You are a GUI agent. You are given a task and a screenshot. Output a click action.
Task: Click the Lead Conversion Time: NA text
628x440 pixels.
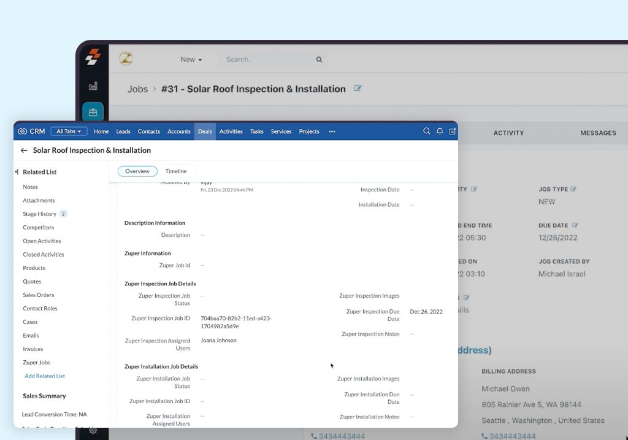(x=54, y=414)
